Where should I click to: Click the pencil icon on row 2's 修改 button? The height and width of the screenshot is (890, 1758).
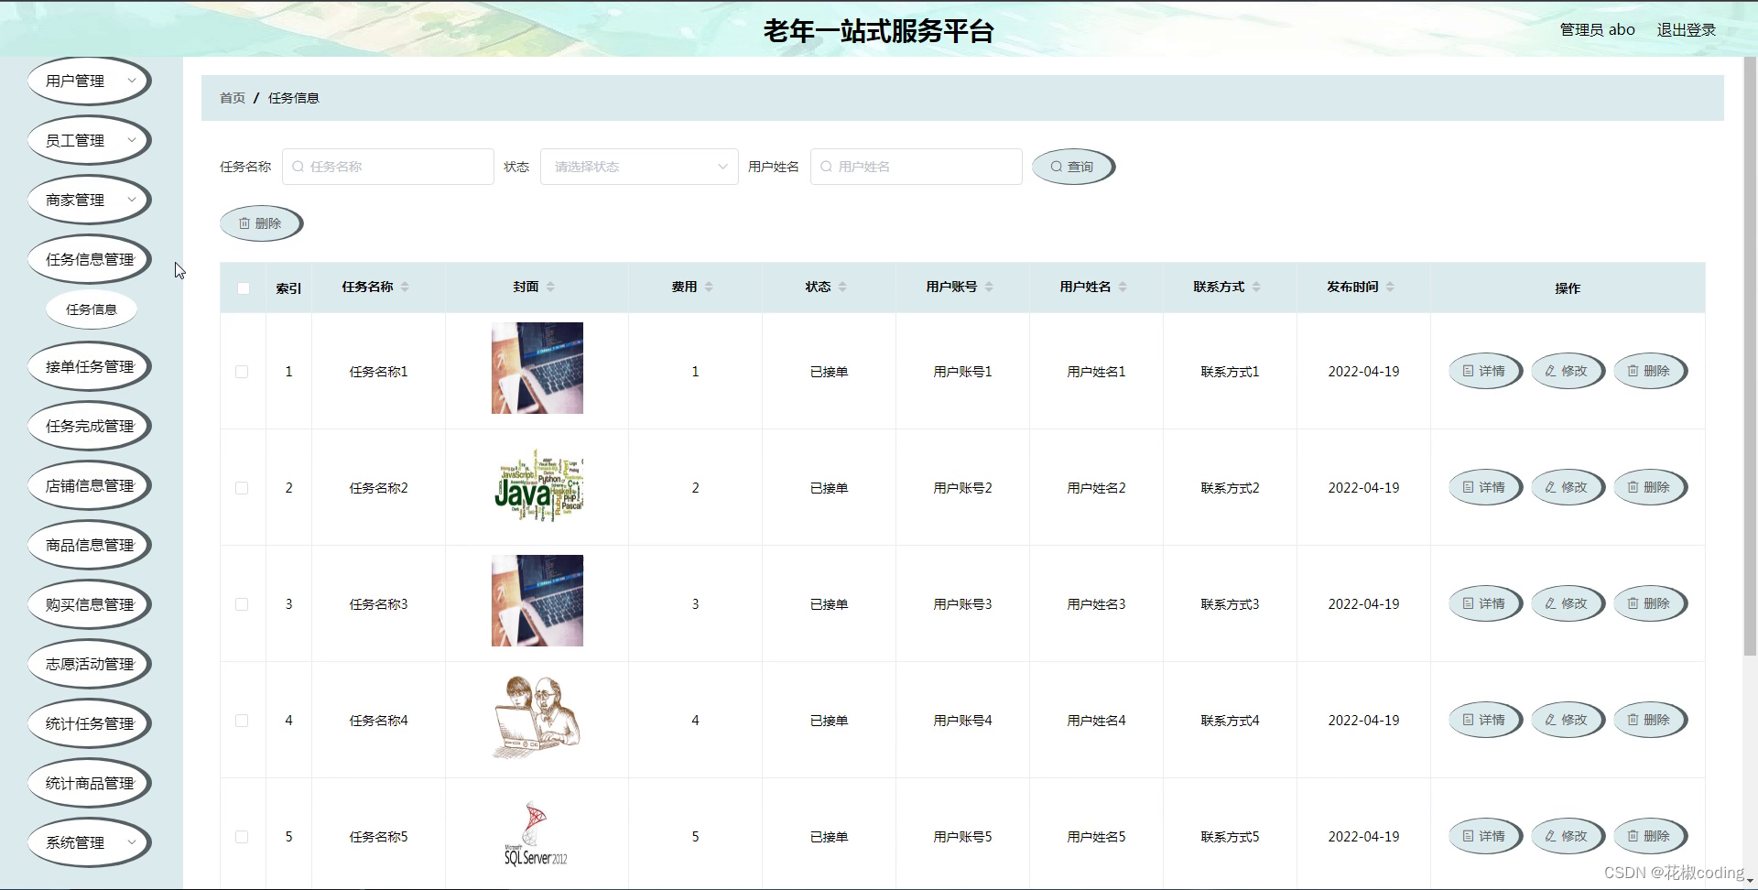pos(1549,487)
